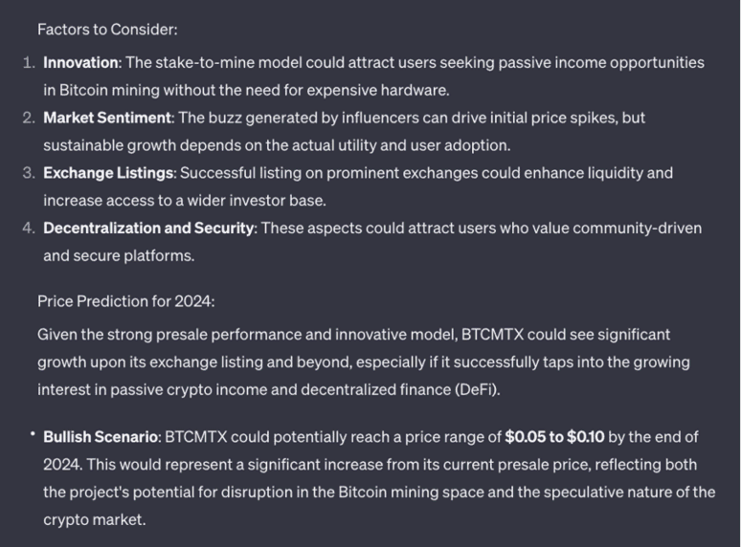Image resolution: width=741 pixels, height=547 pixels.
Task: Click the list number 3 marker
Action: (29, 173)
